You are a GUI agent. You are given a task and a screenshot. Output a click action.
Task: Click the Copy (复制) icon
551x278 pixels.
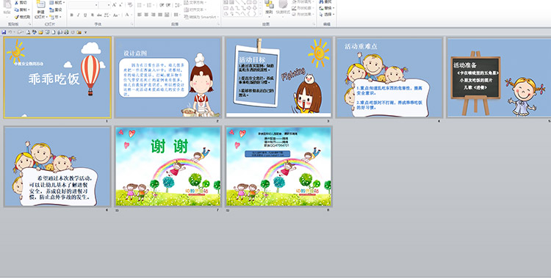[17, 10]
